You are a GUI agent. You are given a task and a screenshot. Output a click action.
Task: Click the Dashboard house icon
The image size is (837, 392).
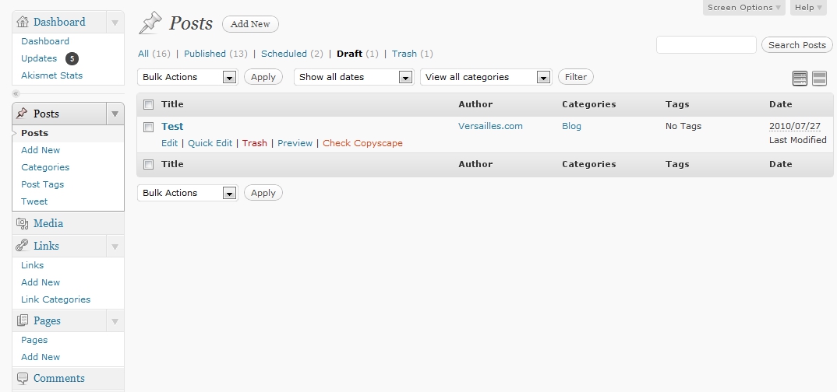23,22
